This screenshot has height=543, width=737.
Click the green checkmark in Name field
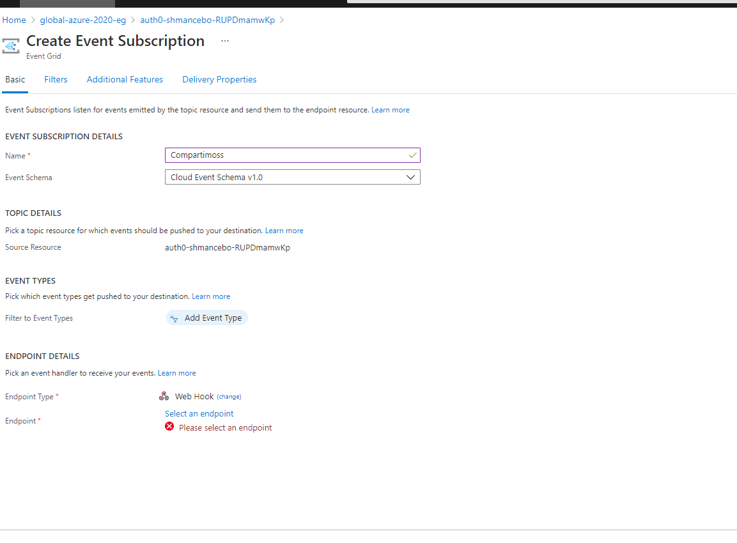click(413, 155)
